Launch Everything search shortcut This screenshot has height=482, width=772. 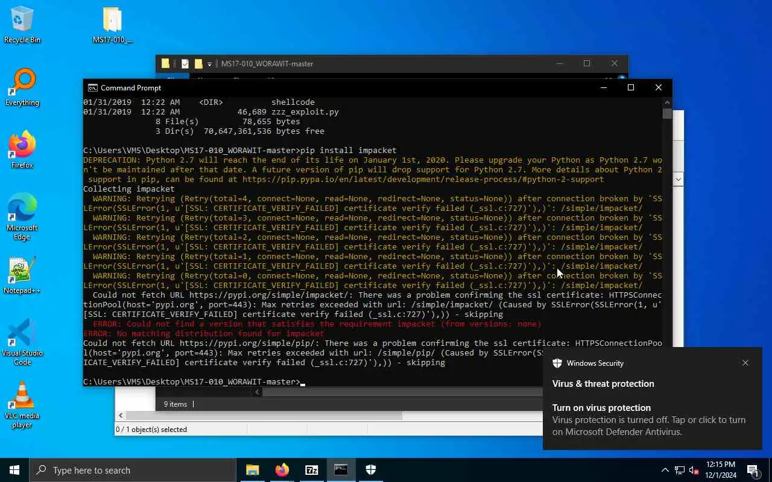coord(22,87)
